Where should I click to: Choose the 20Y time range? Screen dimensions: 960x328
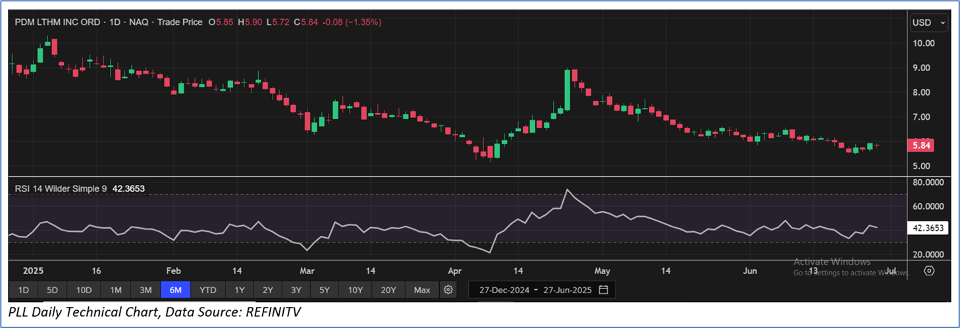pyautogui.click(x=388, y=290)
